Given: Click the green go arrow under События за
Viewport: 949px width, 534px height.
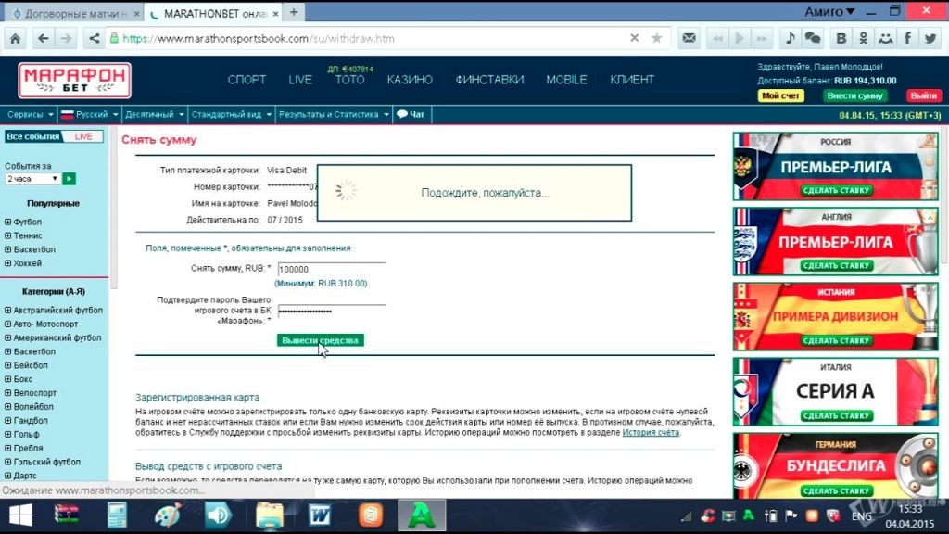Looking at the screenshot, I should coord(69,179).
